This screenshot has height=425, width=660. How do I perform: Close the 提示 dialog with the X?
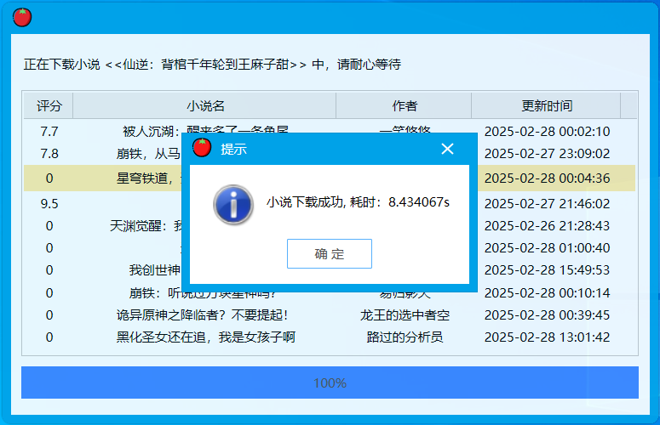click(x=447, y=148)
